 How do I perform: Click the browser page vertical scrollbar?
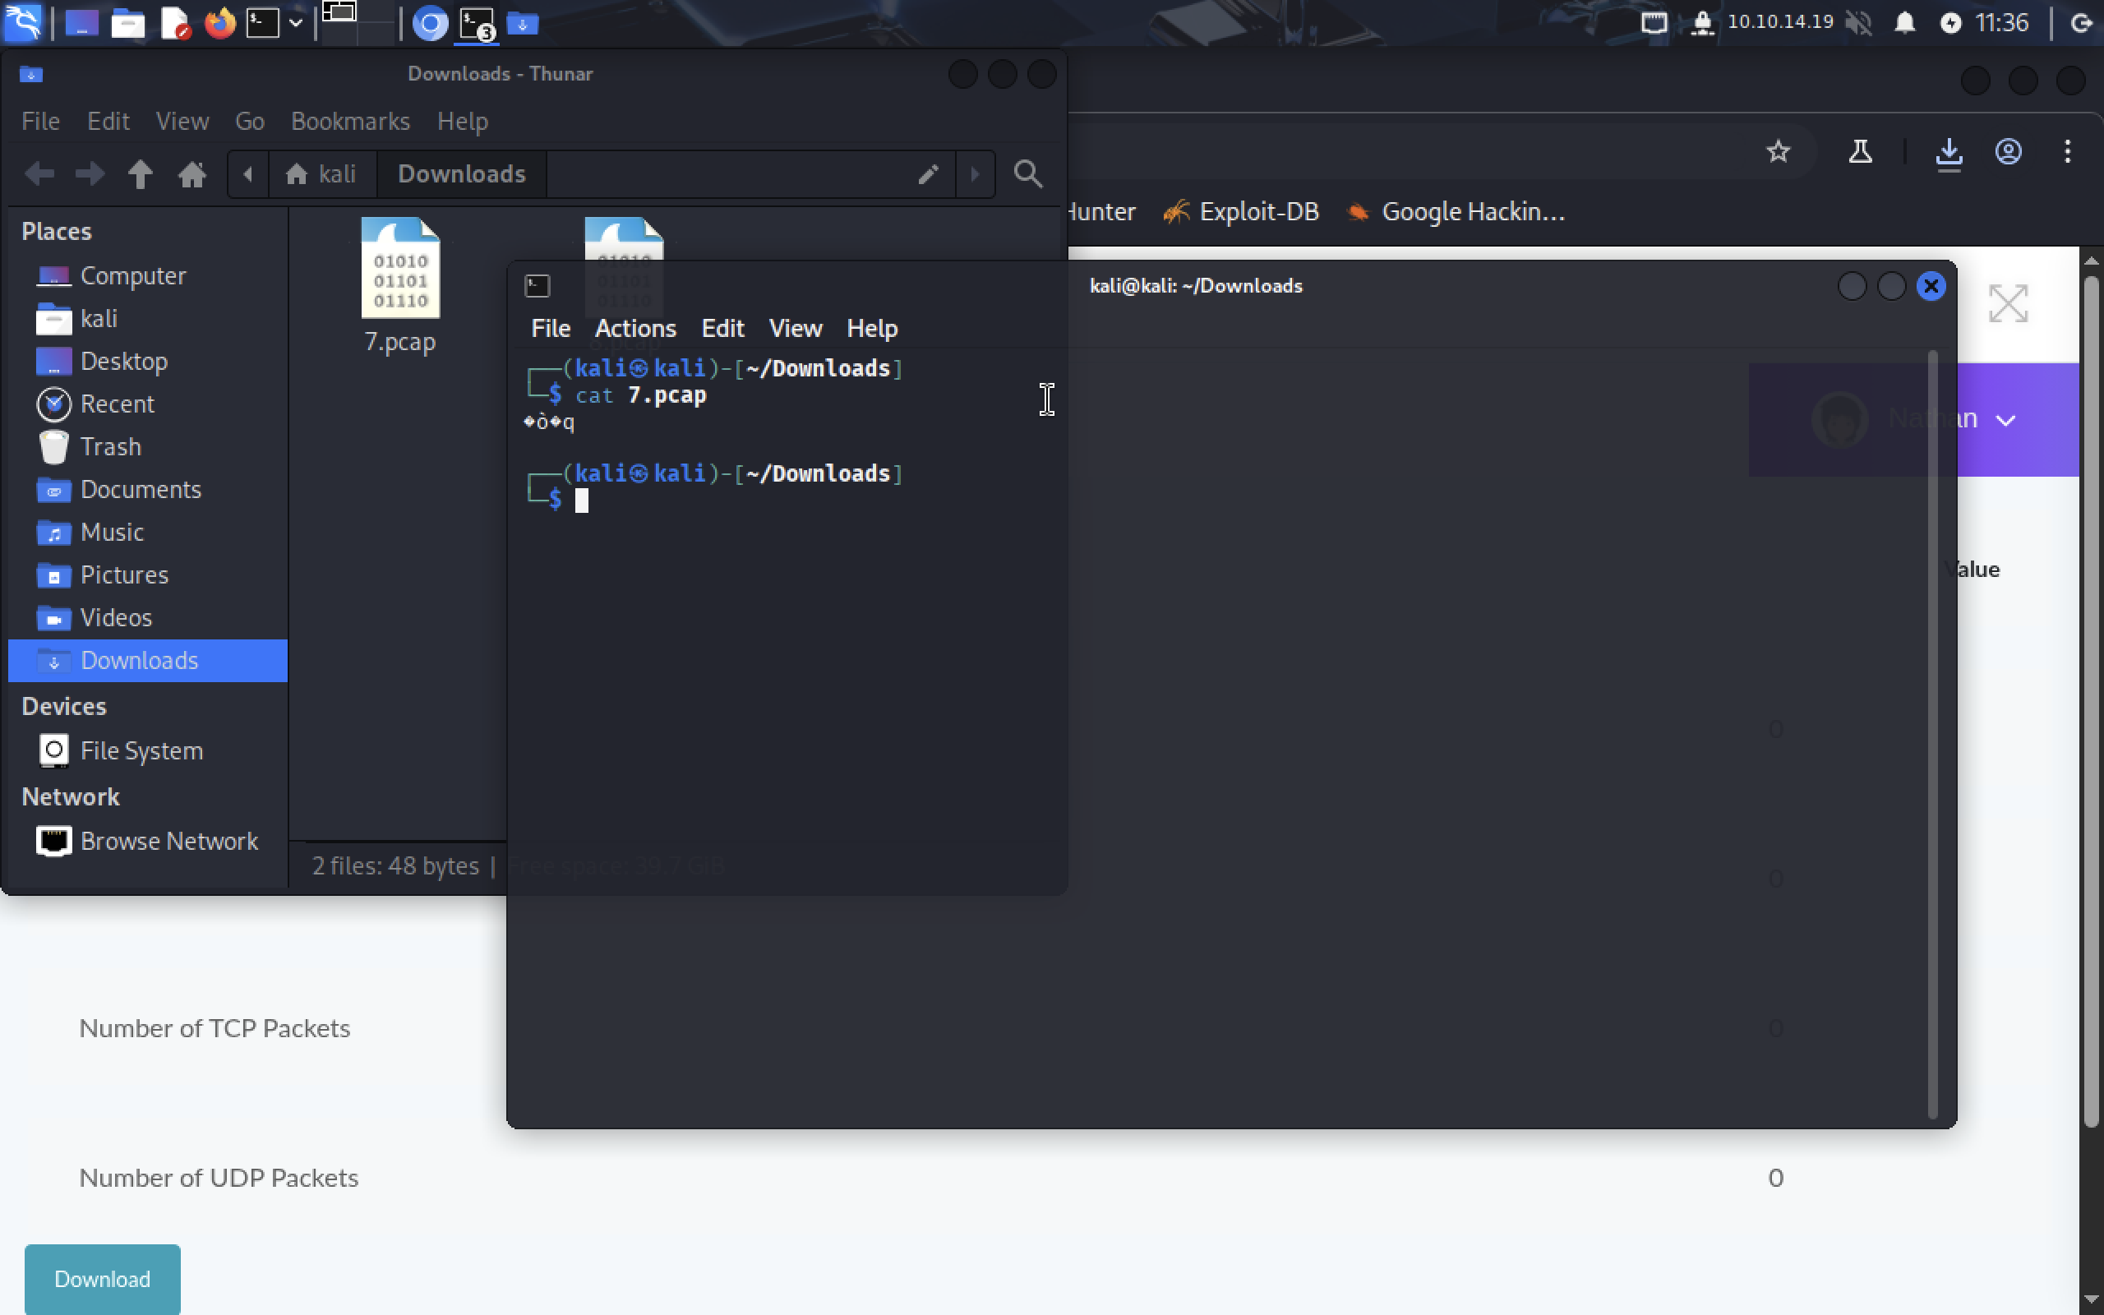click(2091, 700)
